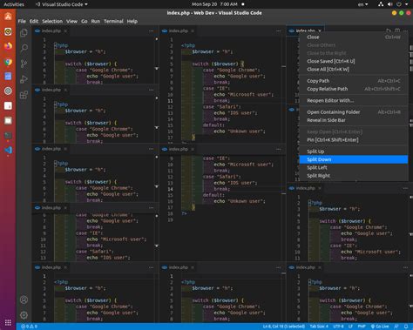Click the Split Editor icon in the editor title bar
This screenshot has height=330, width=413.
pos(397,30)
